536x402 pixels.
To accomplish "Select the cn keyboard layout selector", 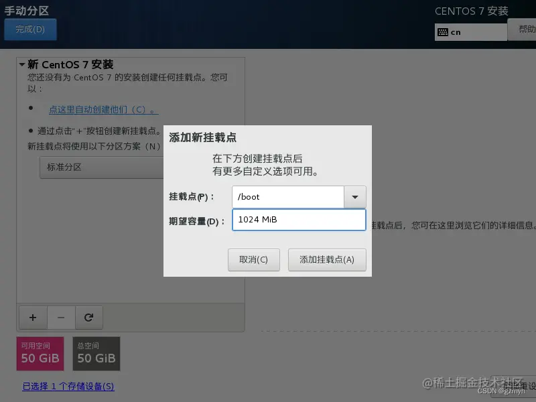I will pos(471,31).
